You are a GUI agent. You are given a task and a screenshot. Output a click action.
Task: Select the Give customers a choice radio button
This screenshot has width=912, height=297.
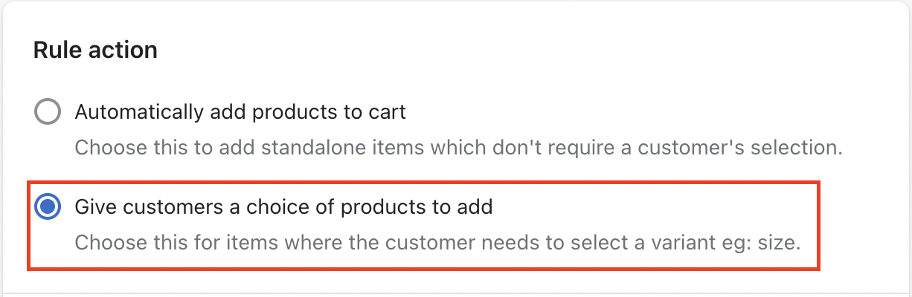48,207
